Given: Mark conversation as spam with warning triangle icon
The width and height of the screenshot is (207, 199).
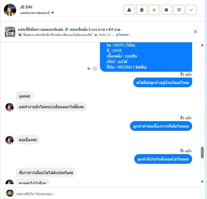Looking at the screenshot, I should (129, 10).
